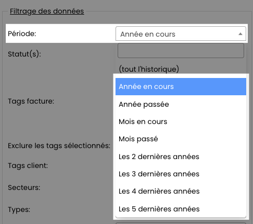Collapse the Période dropdown arrow
The width and height of the screenshot is (253, 224).
tap(240, 34)
